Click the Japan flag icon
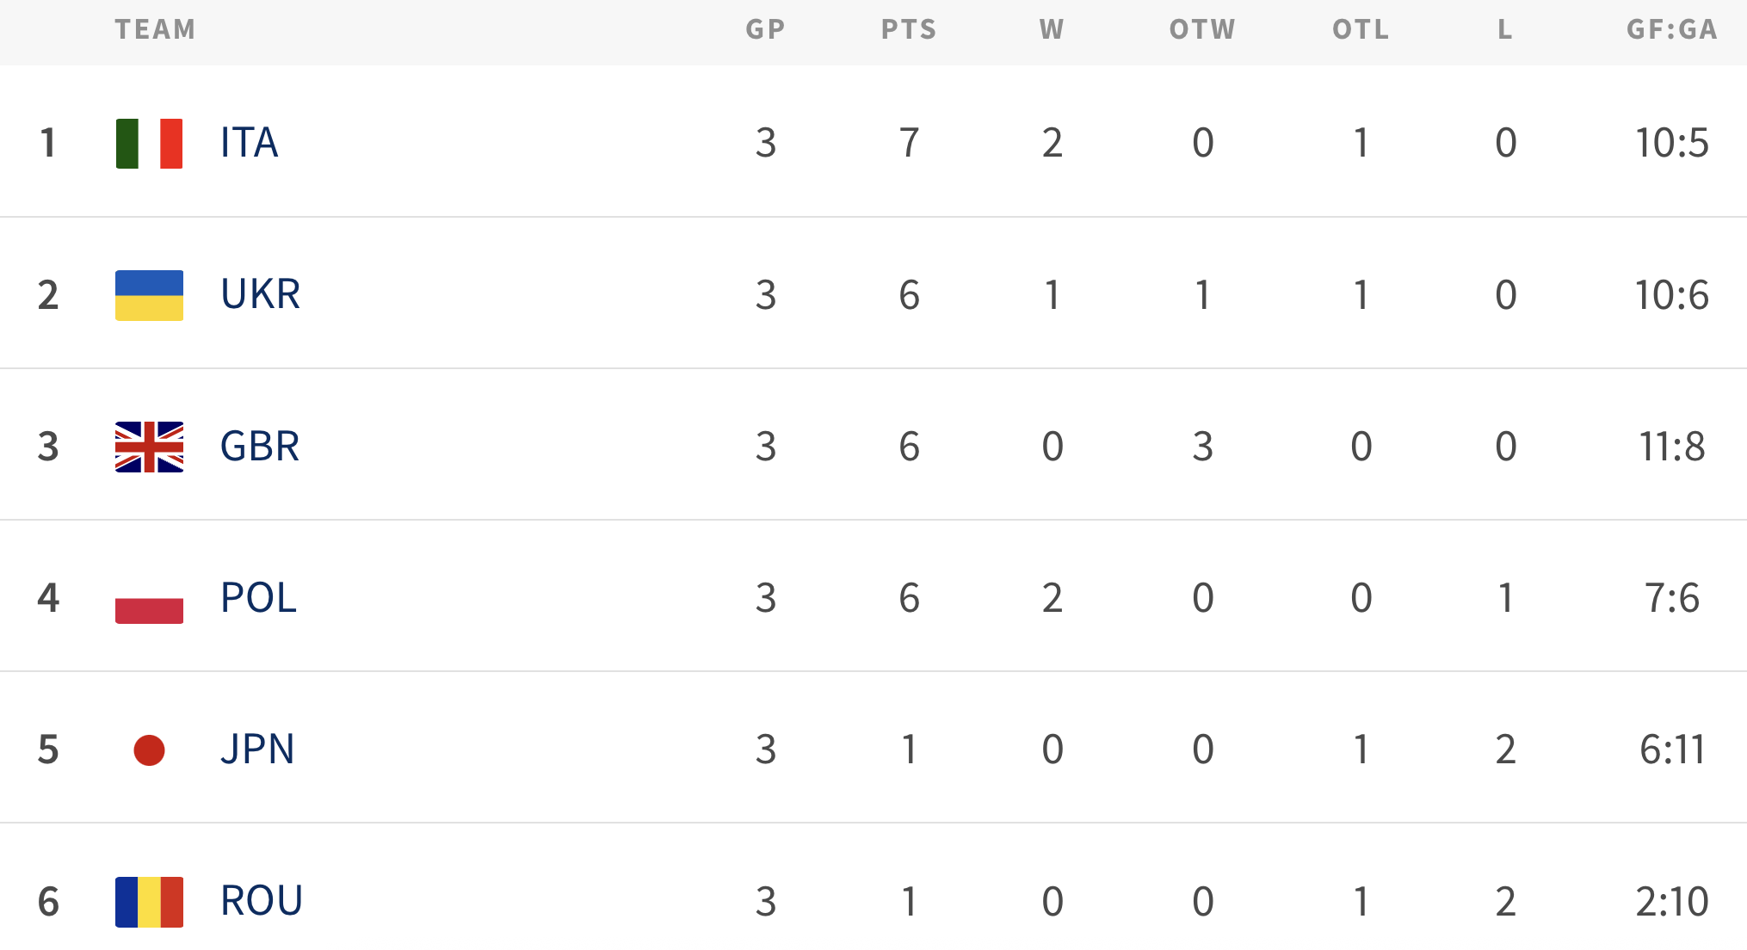This screenshot has width=1747, height=950. (x=149, y=750)
